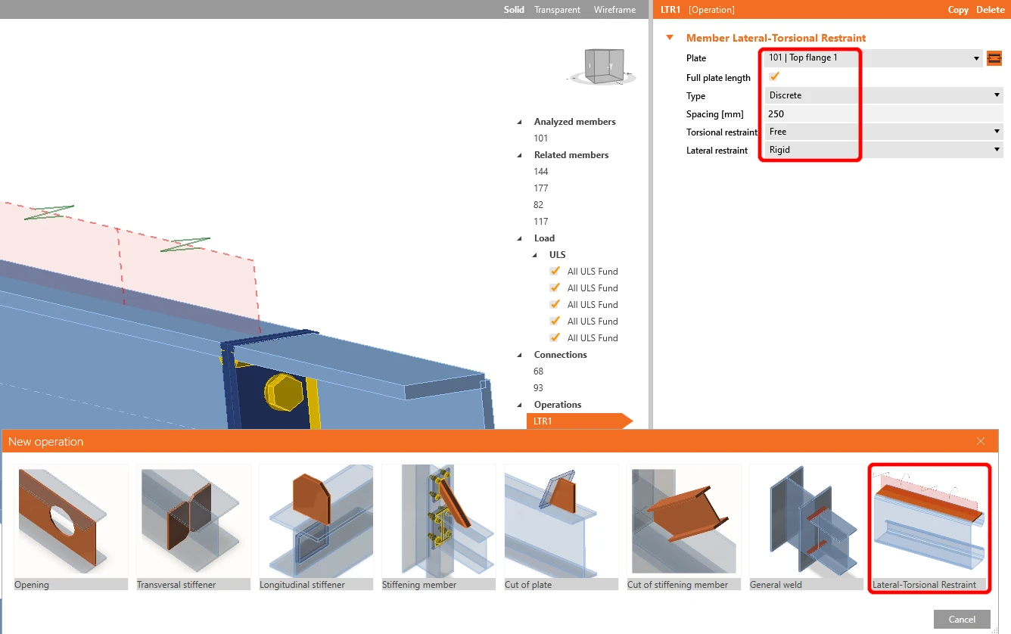Uncheck the Full plate length checkbox
The height and width of the screenshot is (634, 1011).
(x=774, y=76)
